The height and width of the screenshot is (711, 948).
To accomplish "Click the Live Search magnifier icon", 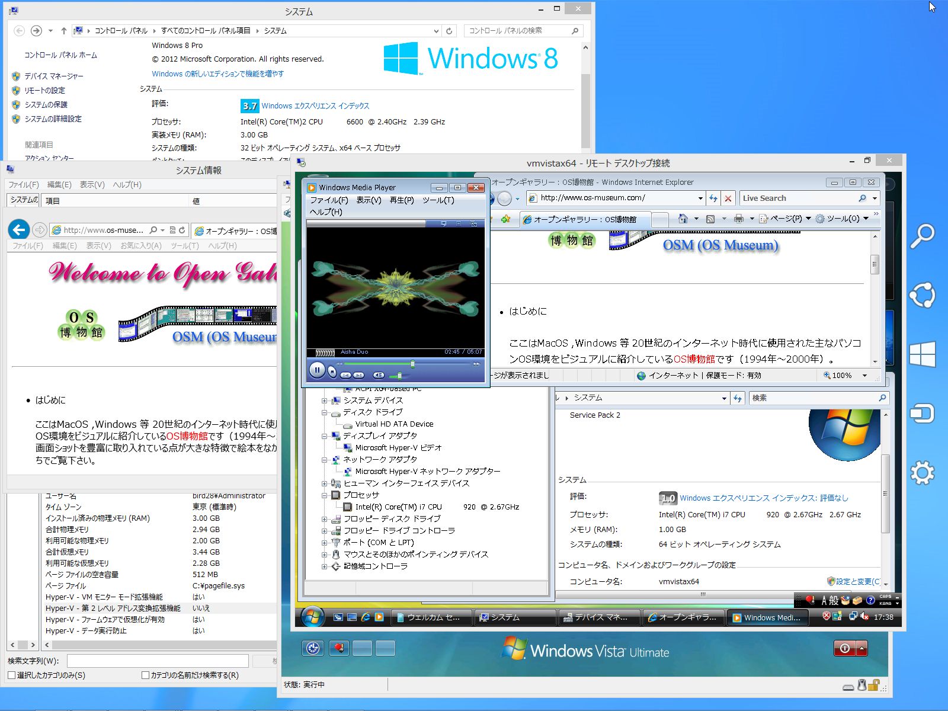I will point(862,198).
